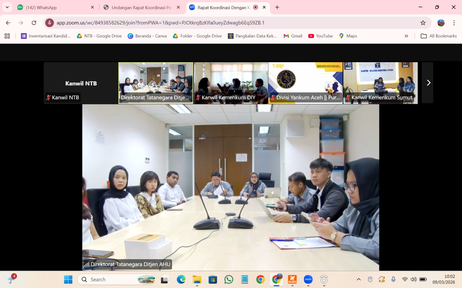462x288 pixels.
Task: Open the All Bookmarks folder
Action: 439,36
